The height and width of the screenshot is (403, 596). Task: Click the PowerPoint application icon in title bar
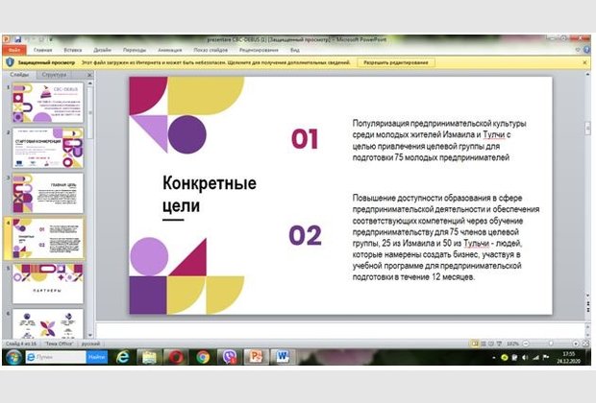pos(6,39)
